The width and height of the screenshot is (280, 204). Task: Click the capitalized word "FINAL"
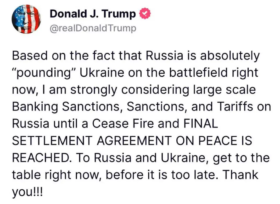(200, 123)
